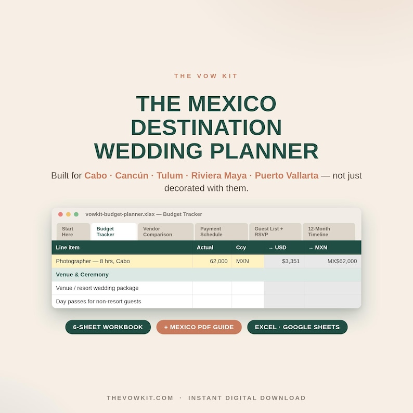413x413 pixels.
Task: Click the THEVOWKIT.COM footer link
Action: (x=140, y=398)
